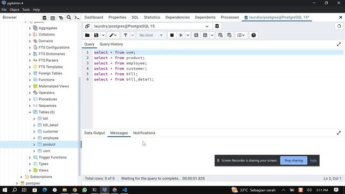The width and height of the screenshot is (345, 194).
Task: Expand the bill table node
Action: click(x=34, y=119)
